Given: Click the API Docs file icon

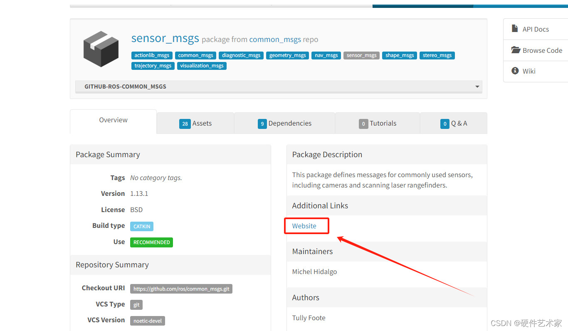Looking at the screenshot, I should click(x=515, y=29).
